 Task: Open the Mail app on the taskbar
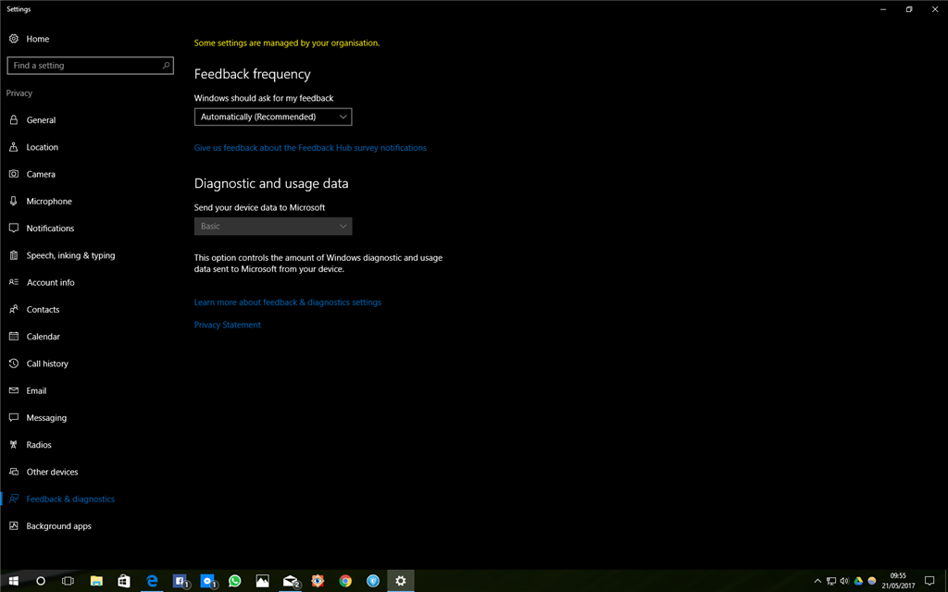tap(290, 581)
